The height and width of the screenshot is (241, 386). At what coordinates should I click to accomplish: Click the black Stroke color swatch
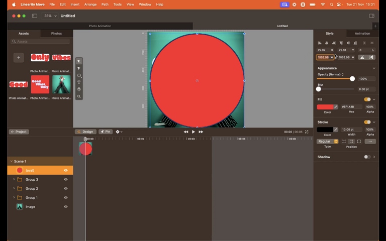pos(325,130)
